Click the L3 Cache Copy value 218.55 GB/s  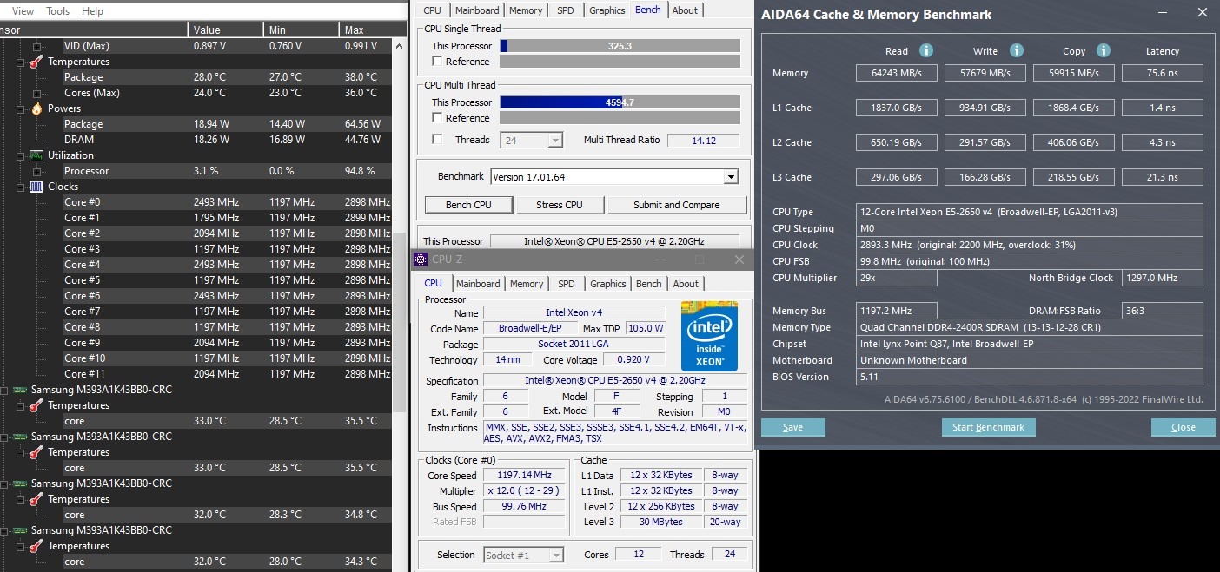pos(1074,177)
